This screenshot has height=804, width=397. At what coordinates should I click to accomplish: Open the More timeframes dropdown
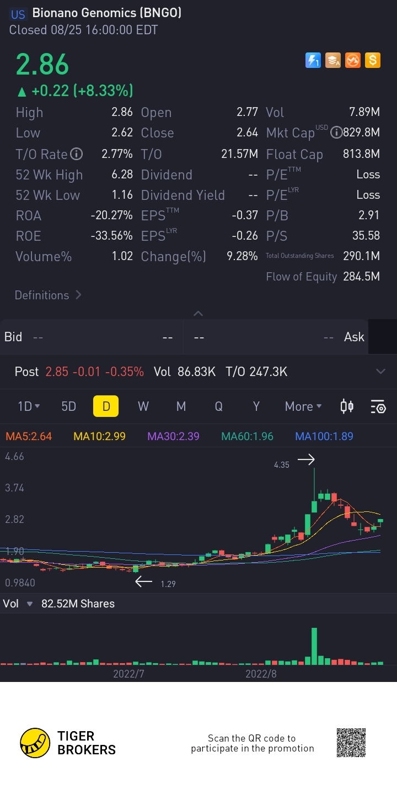303,406
